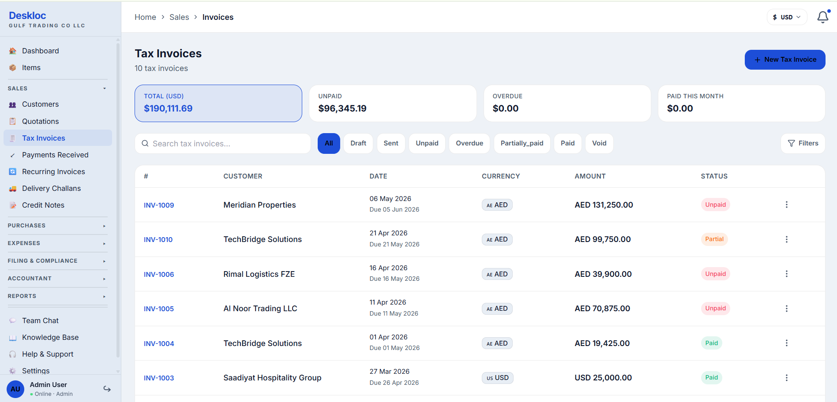Open invoice INV-1006
The image size is (837, 402).
pyautogui.click(x=159, y=275)
